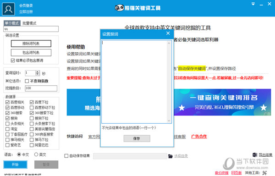Screen dimensions: 275x176
Task: Switch to 批量模式 tab
Action: [x=29, y=23]
